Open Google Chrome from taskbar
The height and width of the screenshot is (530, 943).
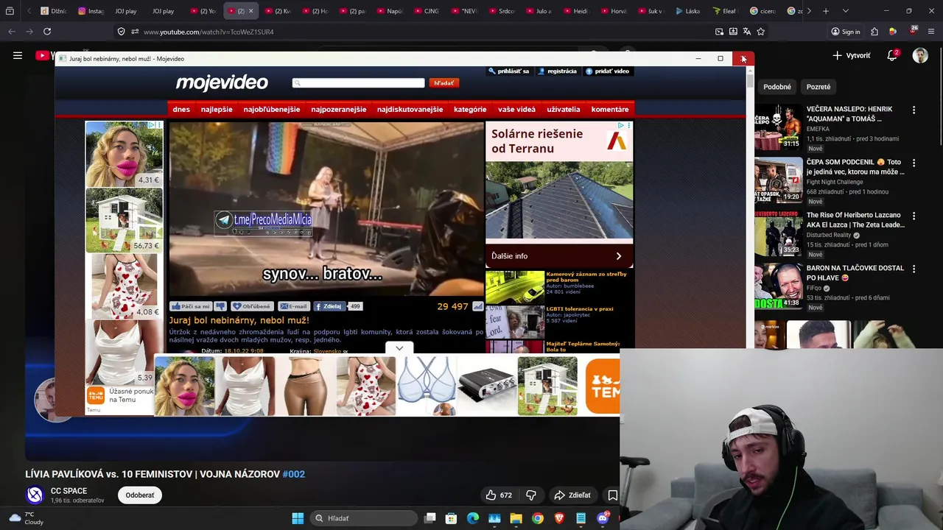click(538, 518)
